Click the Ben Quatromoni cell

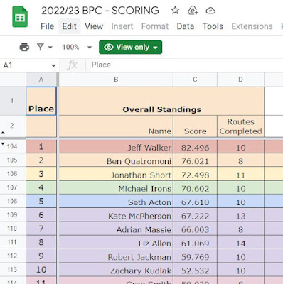coord(116,160)
